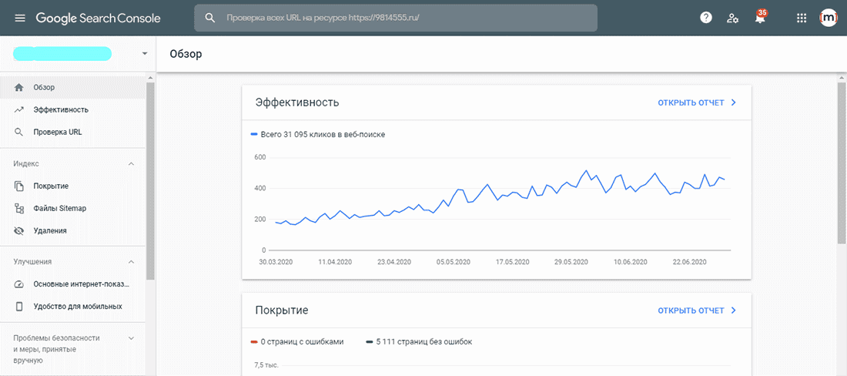Click the Покрытие card title

(x=281, y=311)
